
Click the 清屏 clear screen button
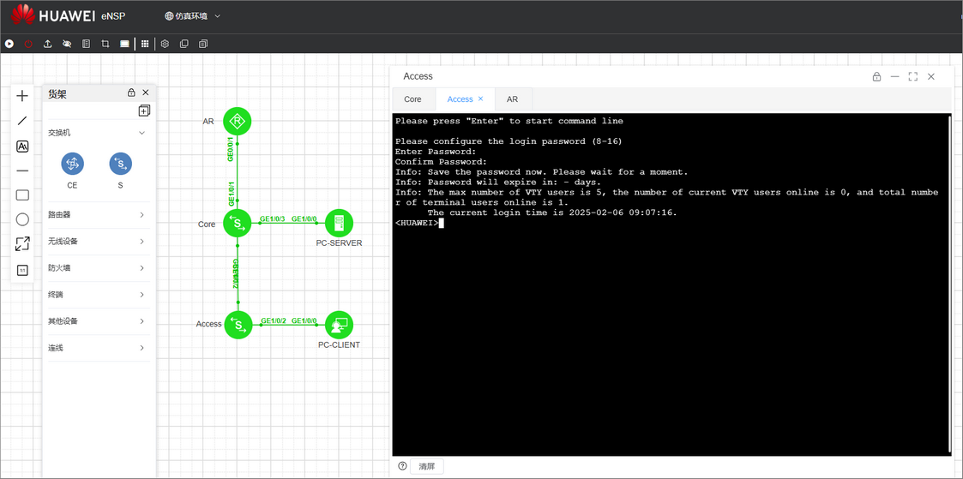[427, 466]
